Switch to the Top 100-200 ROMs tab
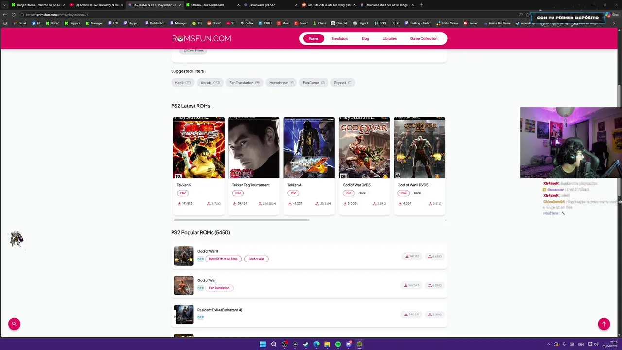 click(x=329, y=5)
